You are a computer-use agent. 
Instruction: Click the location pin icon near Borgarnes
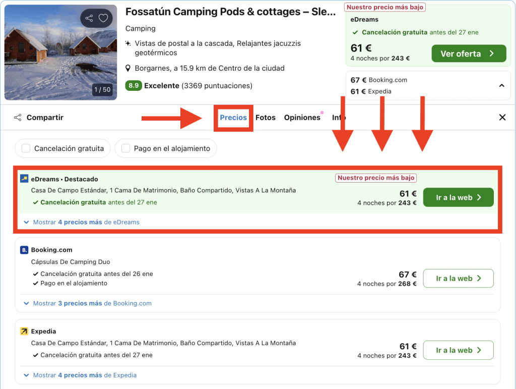(x=128, y=68)
